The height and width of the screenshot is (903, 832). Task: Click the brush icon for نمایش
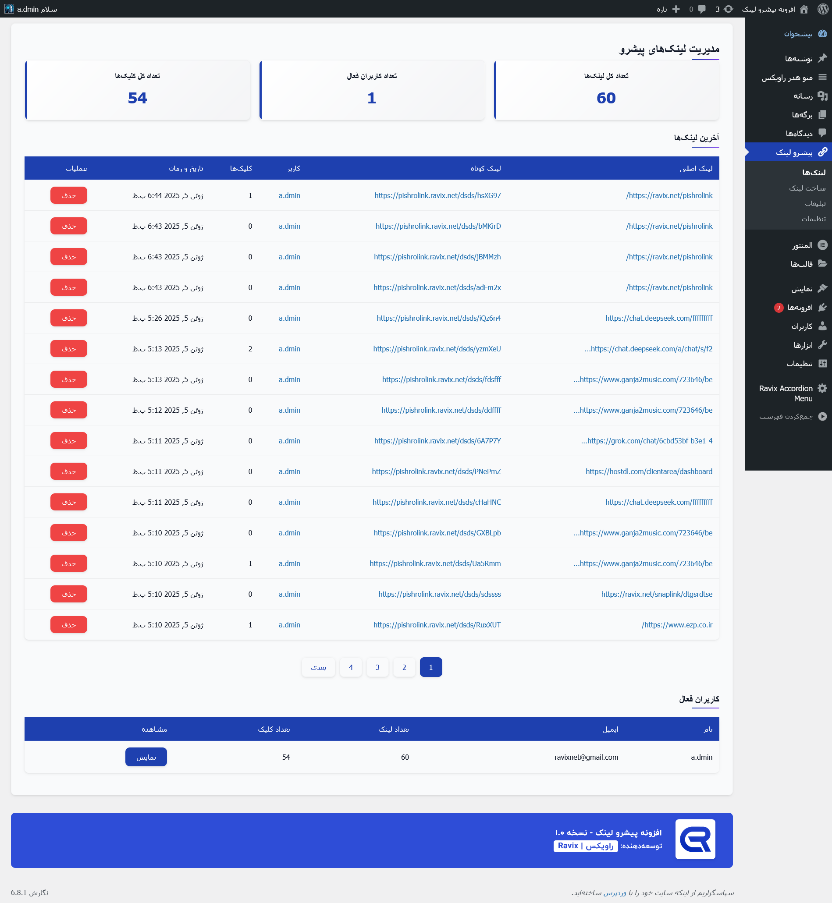(x=822, y=288)
